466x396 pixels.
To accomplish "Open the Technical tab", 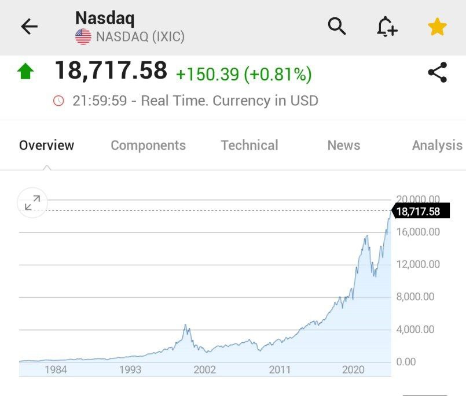I will click(249, 146).
